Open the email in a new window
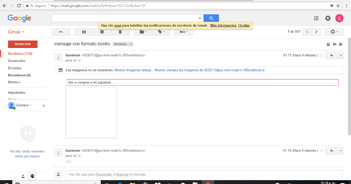 coord(340,44)
